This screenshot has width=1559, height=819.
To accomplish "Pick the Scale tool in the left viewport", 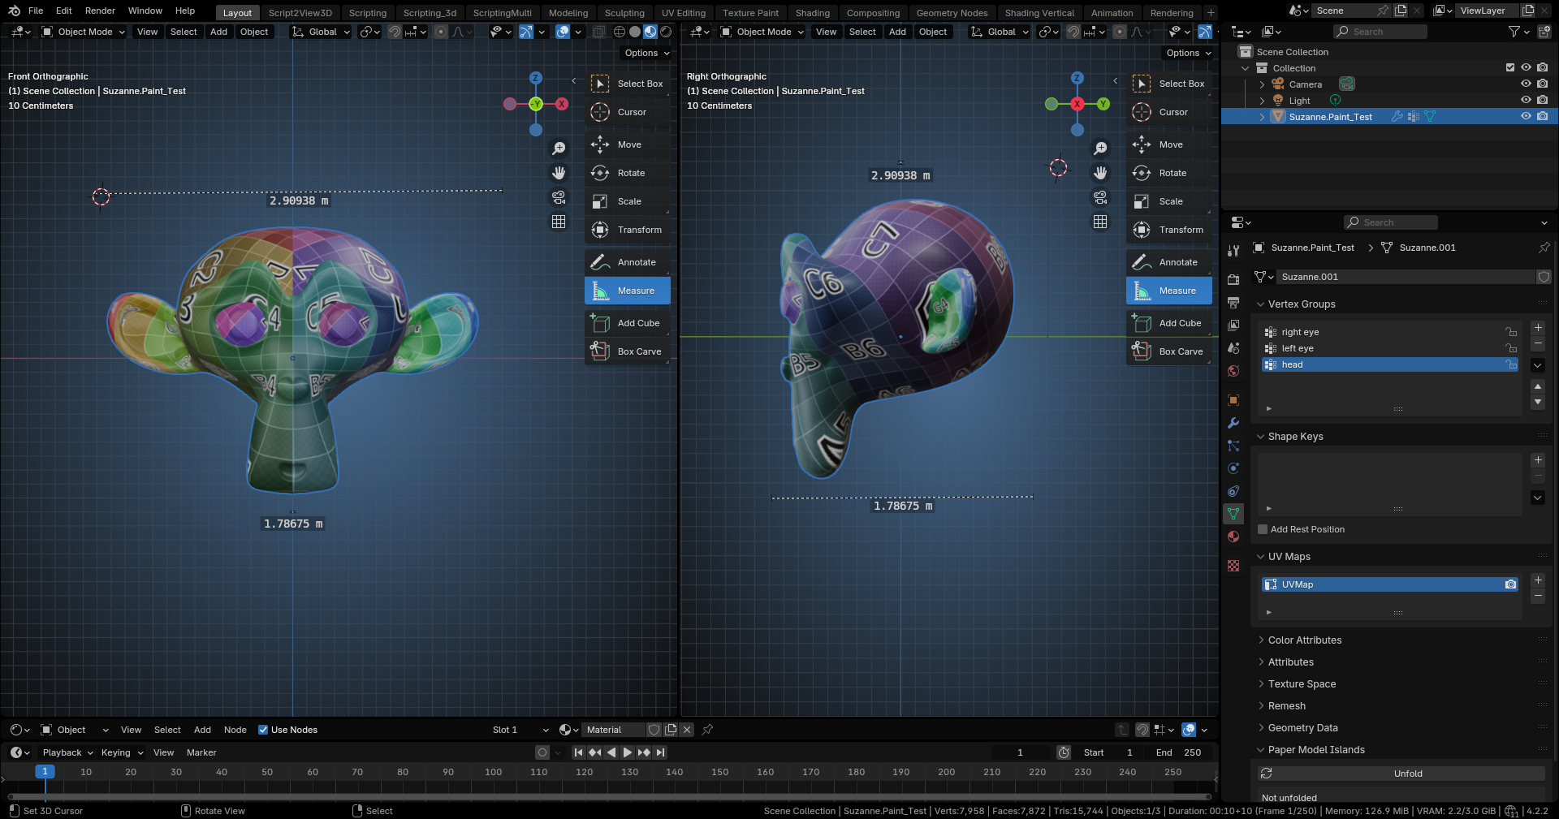I will pos(627,201).
